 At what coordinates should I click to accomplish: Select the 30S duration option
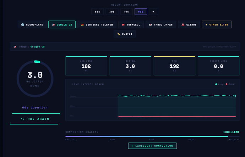[x=112, y=12]
